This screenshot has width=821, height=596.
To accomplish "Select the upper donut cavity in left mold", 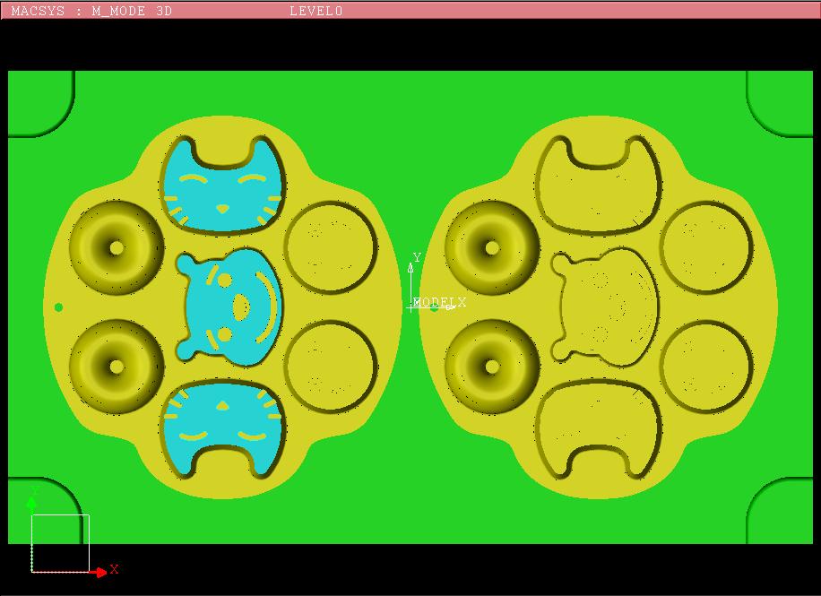I will coord(117,247).
